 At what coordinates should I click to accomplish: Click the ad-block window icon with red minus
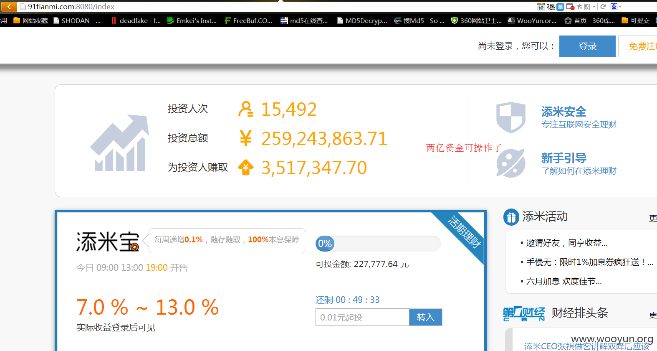[570, 7]
